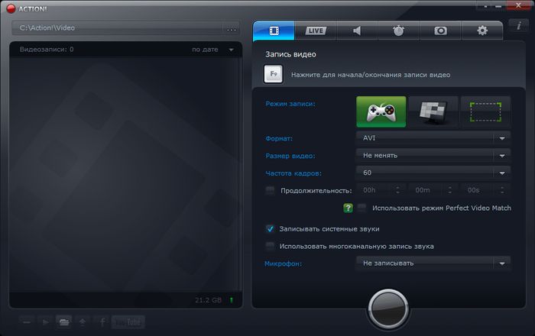
Task: Select the game recording mode gamepad icon
Action: pos(381,111)
